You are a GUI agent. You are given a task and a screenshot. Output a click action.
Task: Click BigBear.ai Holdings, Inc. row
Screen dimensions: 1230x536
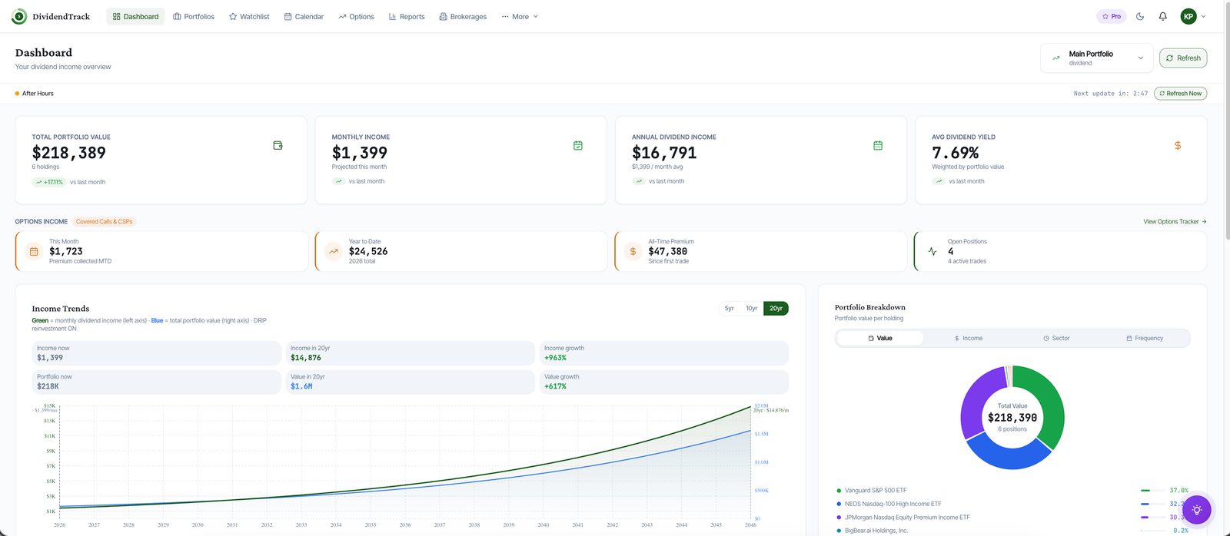tap(1012, 531)
